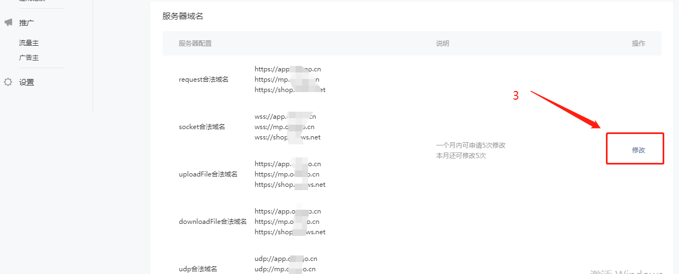Click 一个月内可申请5次修改 note
The width and height of the screenshot is (679, 274).
click(x=471, y=145)
